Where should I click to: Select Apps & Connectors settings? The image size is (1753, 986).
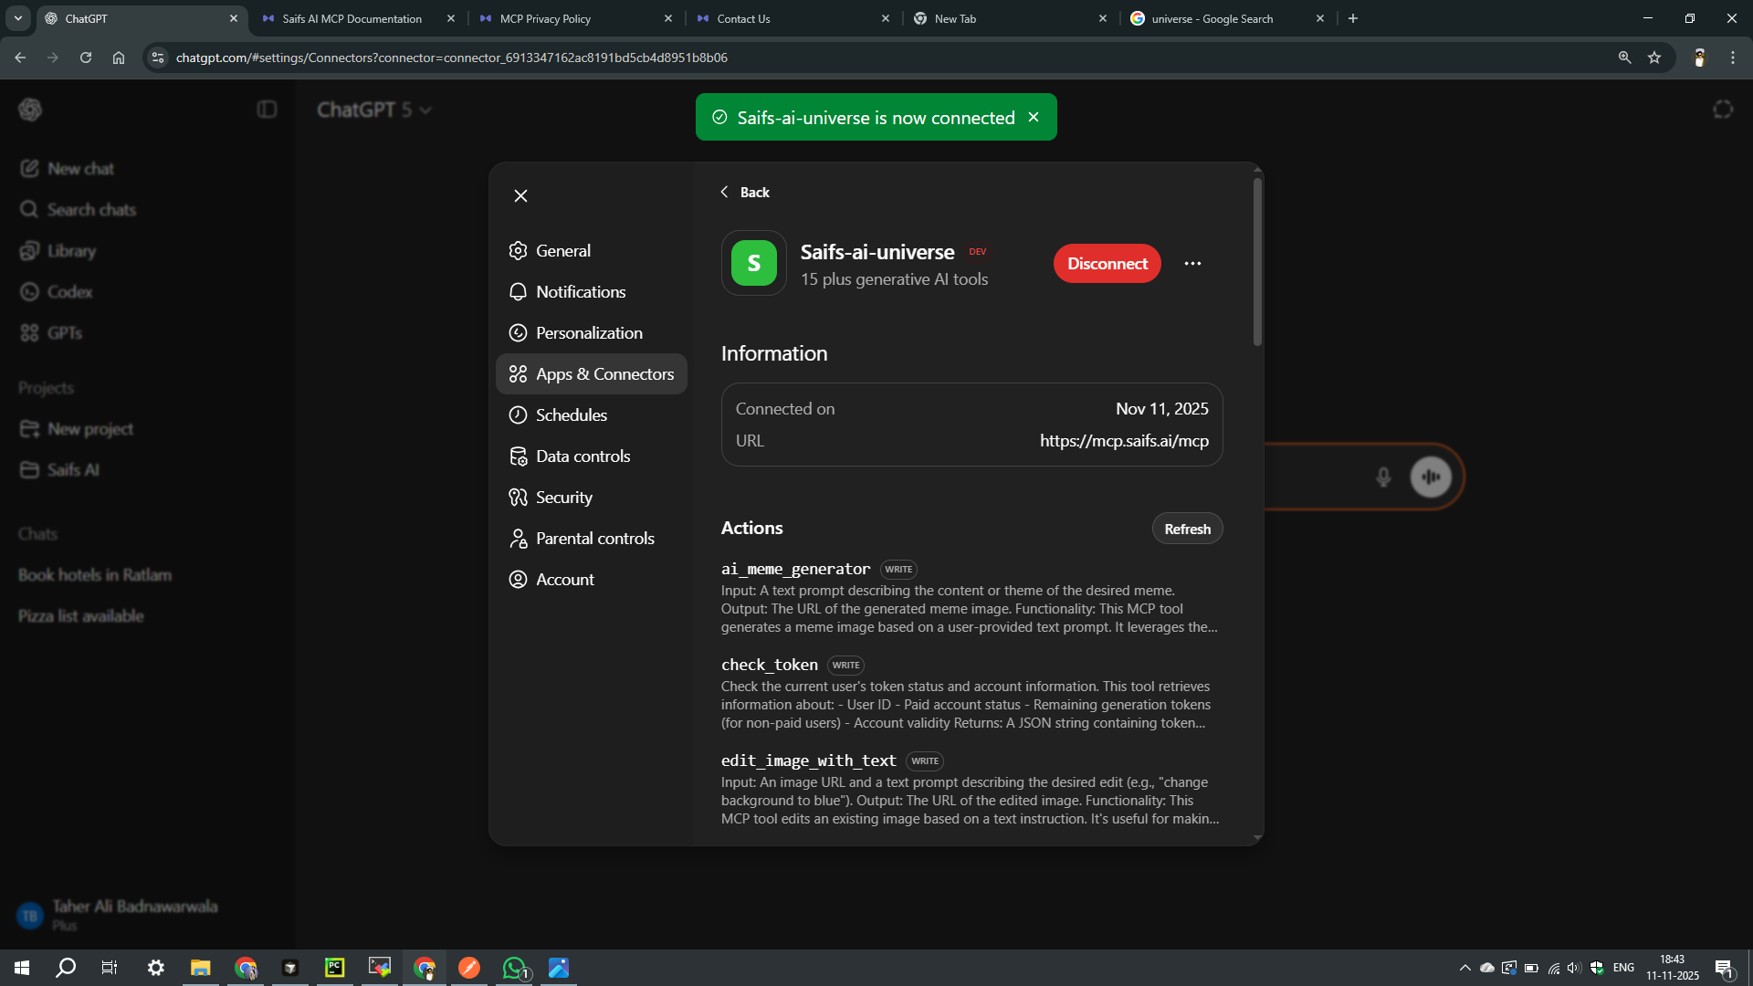click(592, 373)
